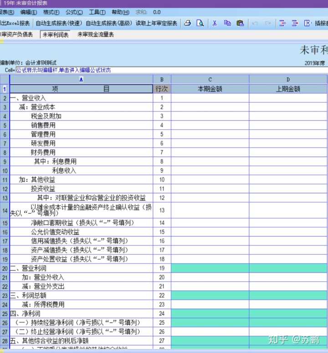Click the 投资收益 cell in row 12
Image resolution: width=328 pixels, height=353 pixels.
point(81,189)
